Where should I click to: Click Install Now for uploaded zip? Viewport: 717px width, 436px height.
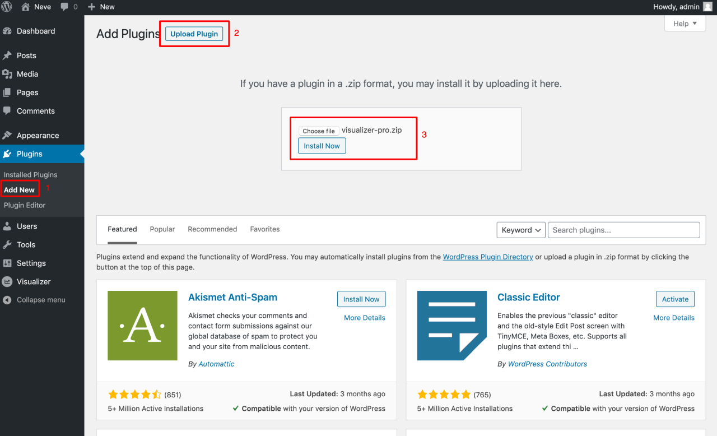(322, 146)
